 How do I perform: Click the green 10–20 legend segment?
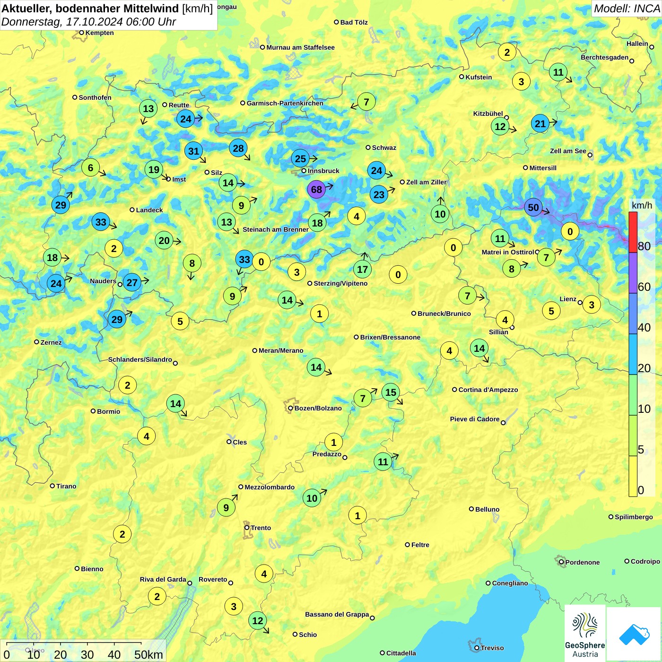[633, 395]
